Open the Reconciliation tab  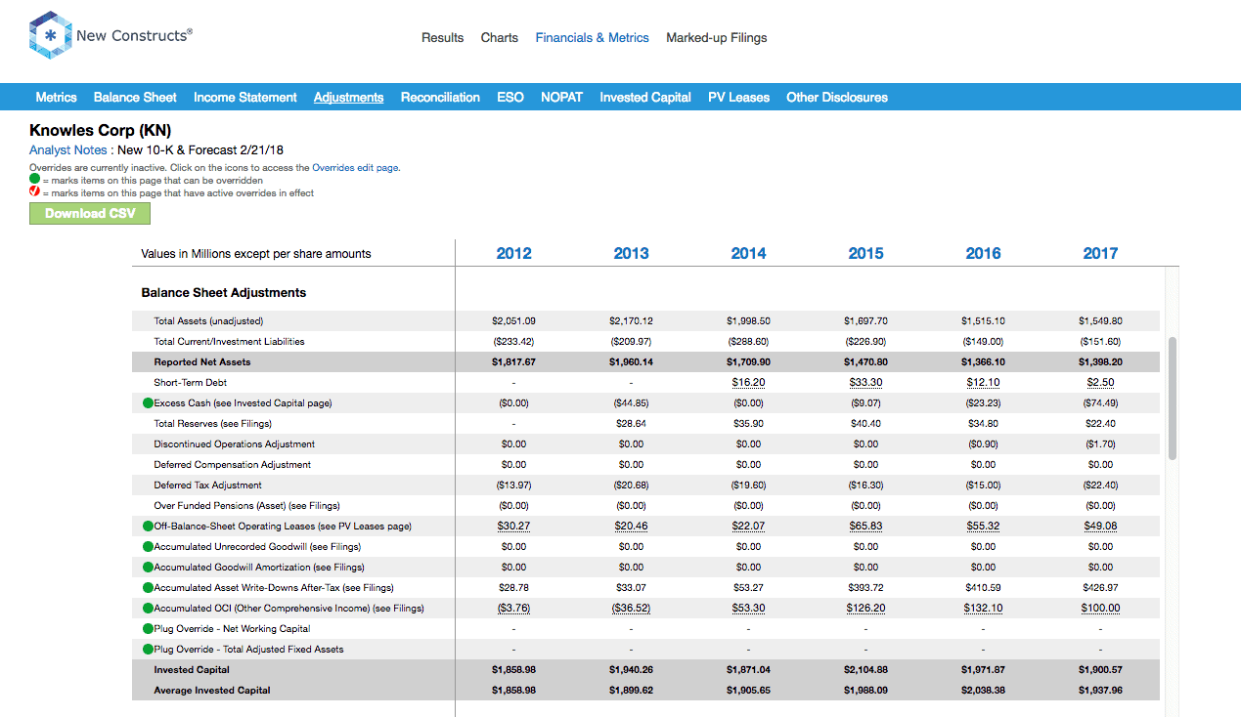coord(440,98)
